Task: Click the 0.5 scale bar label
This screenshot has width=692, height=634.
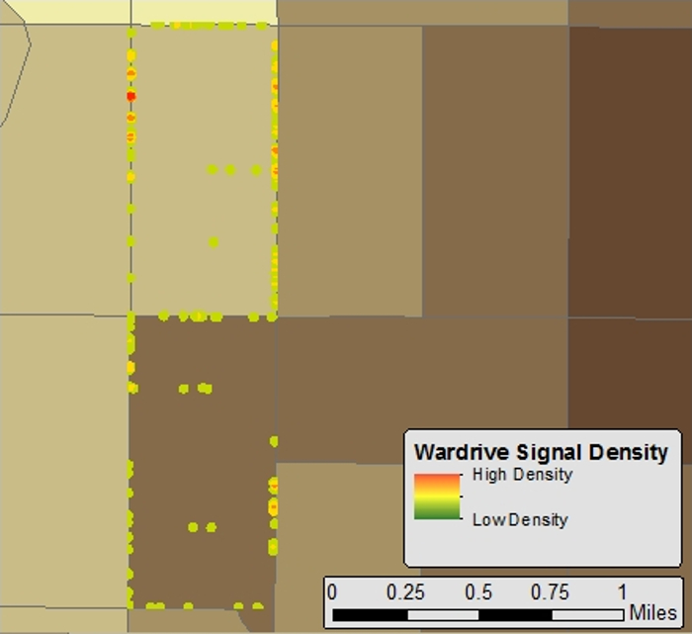Action: [x=477, y=592]
